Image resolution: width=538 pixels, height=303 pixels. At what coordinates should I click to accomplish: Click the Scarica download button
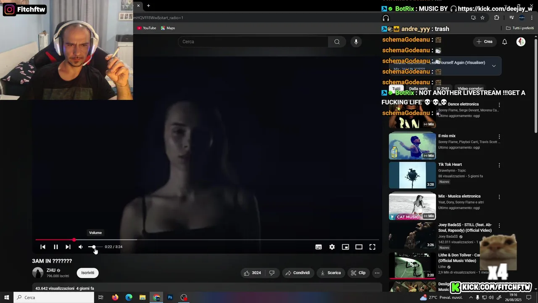pos(331,273)
